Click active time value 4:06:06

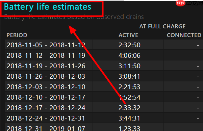[129, 55]
